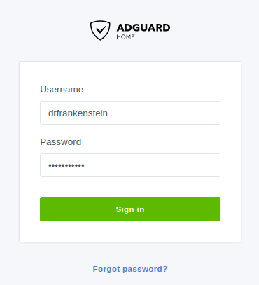Viewport: 259px width, 285px height.
Task: Click the ADGUARD wordmark in the header
Action: pyautogui.click(x=143, y=27)
